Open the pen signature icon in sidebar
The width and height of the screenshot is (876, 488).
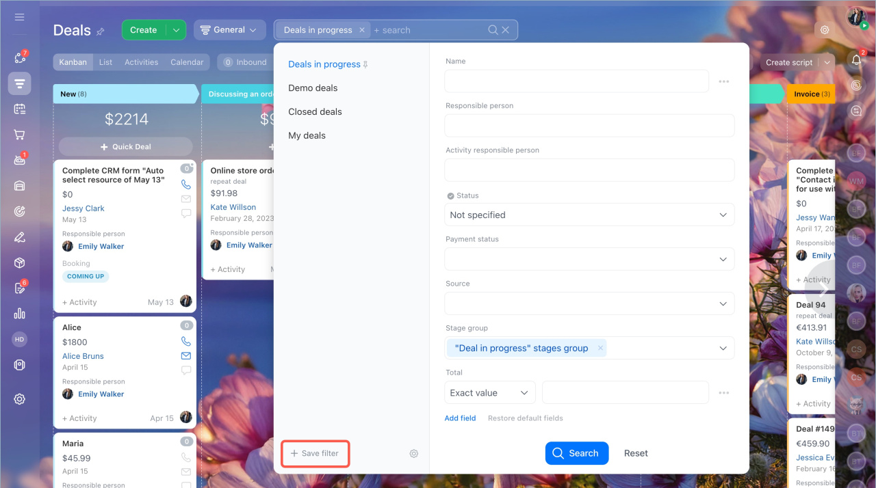pyautogui.click(x=19, y=237)
